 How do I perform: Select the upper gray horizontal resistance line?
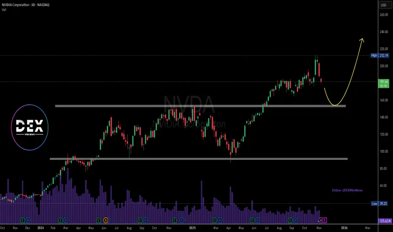[x=200, y=106]
